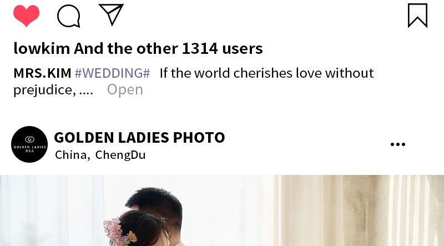Save the post with the bookmark icon
Image resolution: width=444 pixels, height=246 pixels.
(418, 16)
